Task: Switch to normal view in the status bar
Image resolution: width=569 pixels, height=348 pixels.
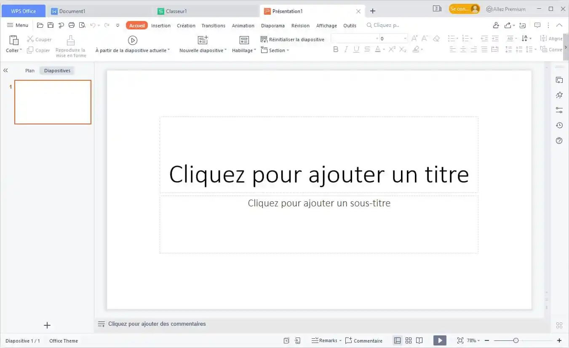Action: (397, 340)
